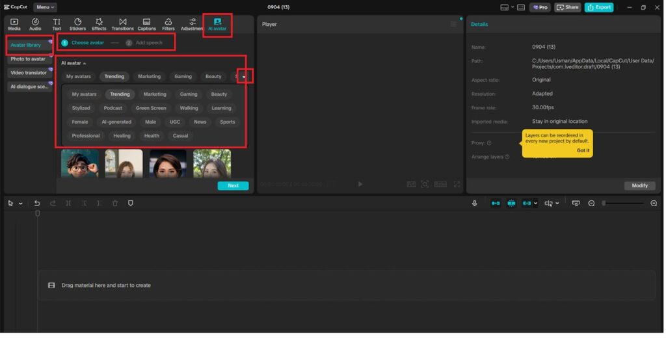
Task: Click the timeline zoom slider
Action: (623, 203)
